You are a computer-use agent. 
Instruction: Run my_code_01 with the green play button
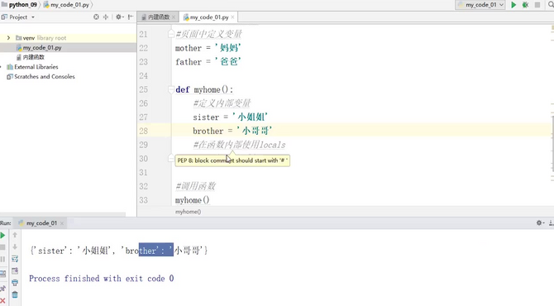point(513,5)
